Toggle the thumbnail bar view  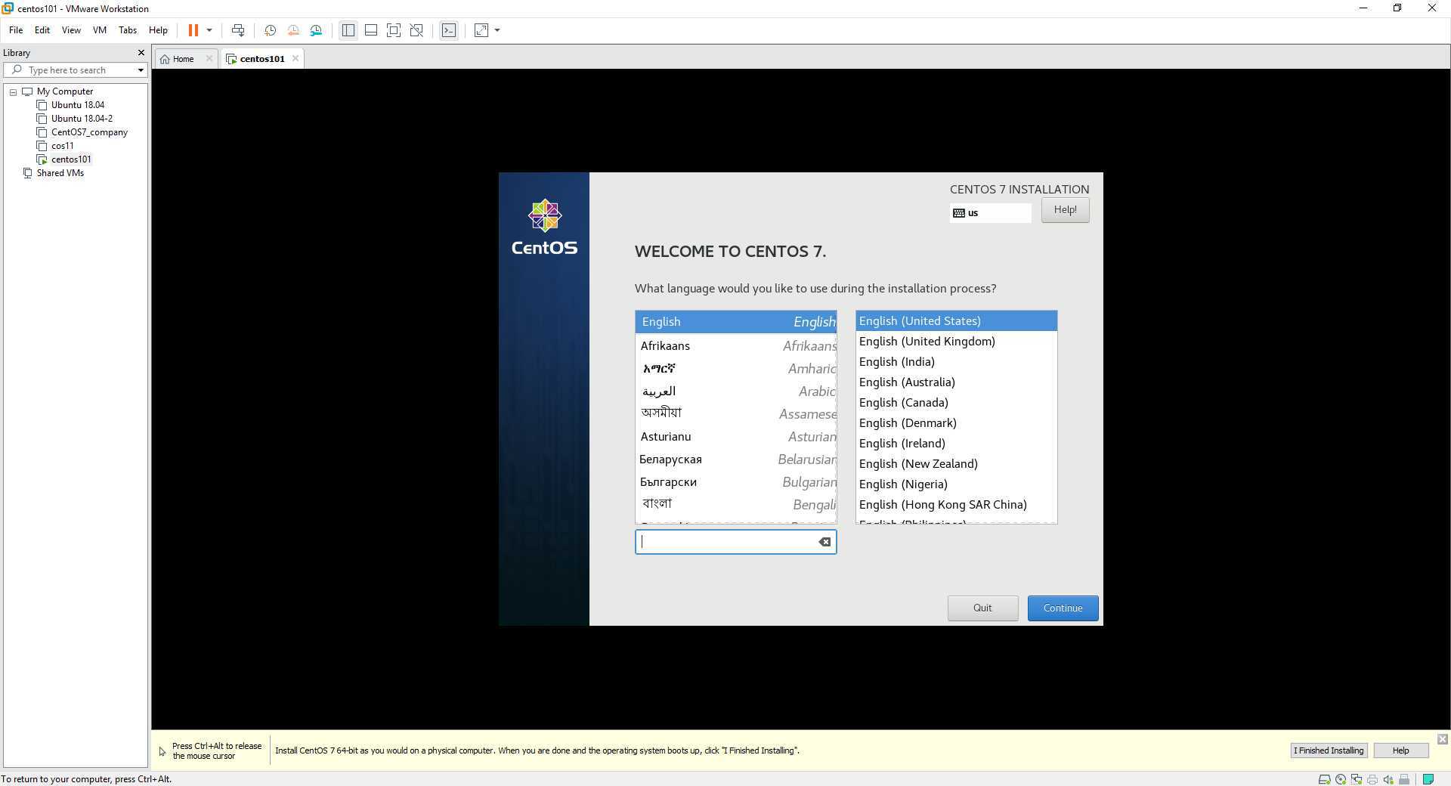click(371, 30)
